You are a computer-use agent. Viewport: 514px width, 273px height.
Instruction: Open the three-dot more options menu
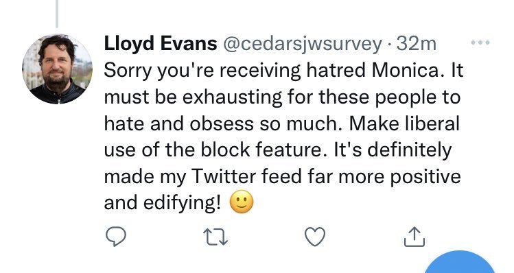coord(480,43)
